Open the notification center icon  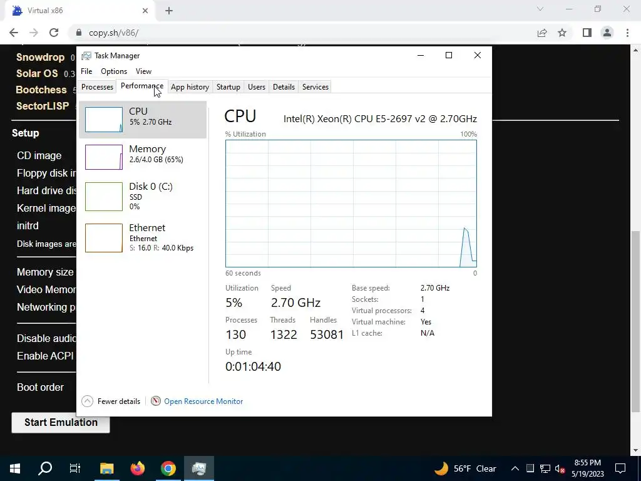click(620, 468)
